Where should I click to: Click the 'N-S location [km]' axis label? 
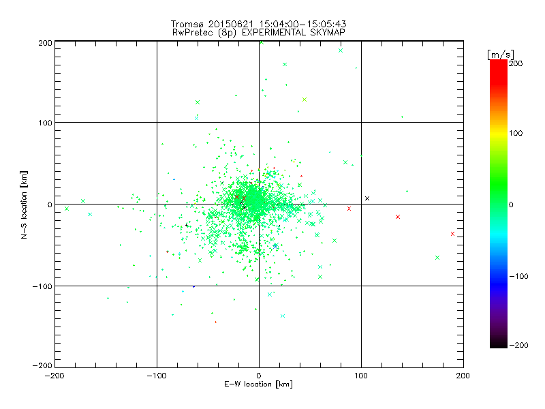point(24,204)
